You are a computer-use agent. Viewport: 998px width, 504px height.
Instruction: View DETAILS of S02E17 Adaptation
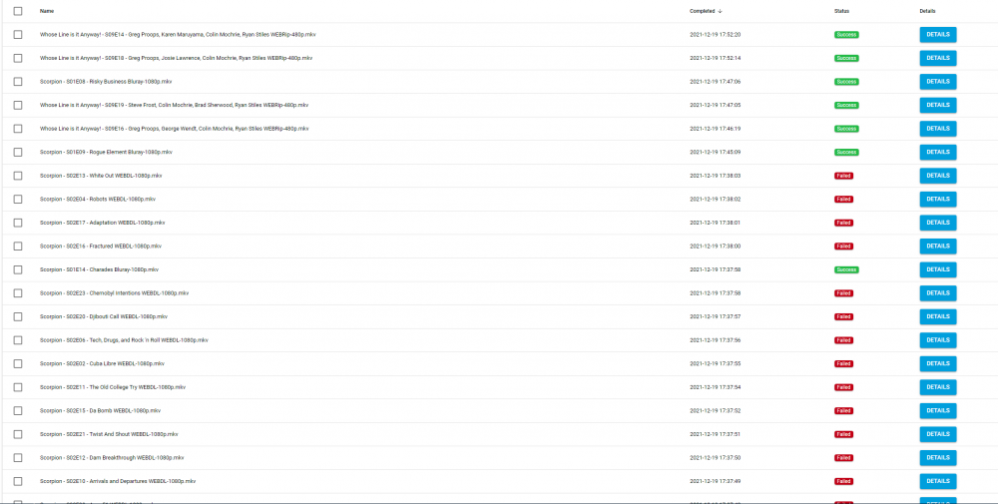[937, 223]
